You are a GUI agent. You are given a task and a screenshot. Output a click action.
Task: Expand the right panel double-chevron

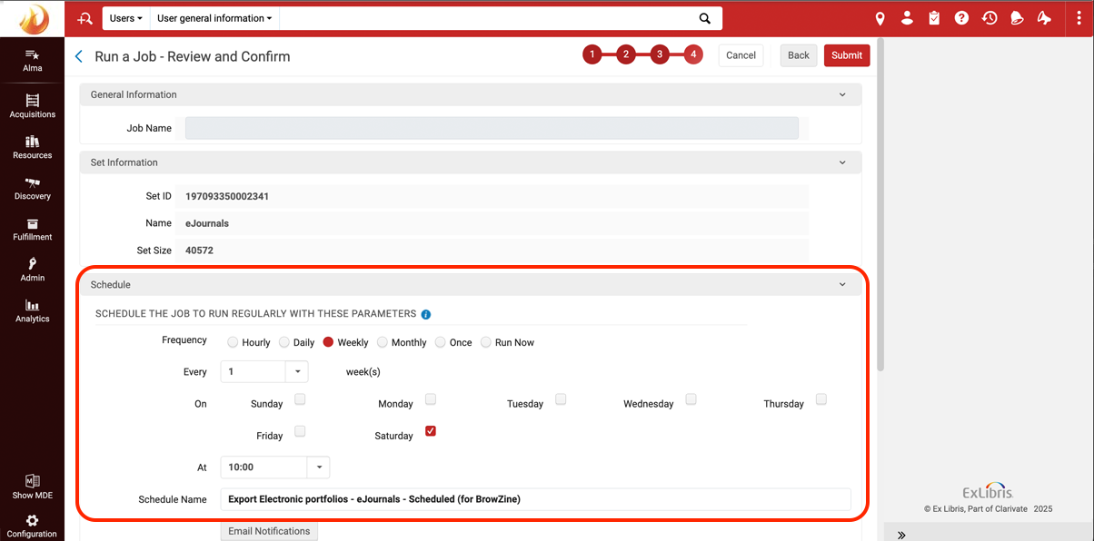901,535
